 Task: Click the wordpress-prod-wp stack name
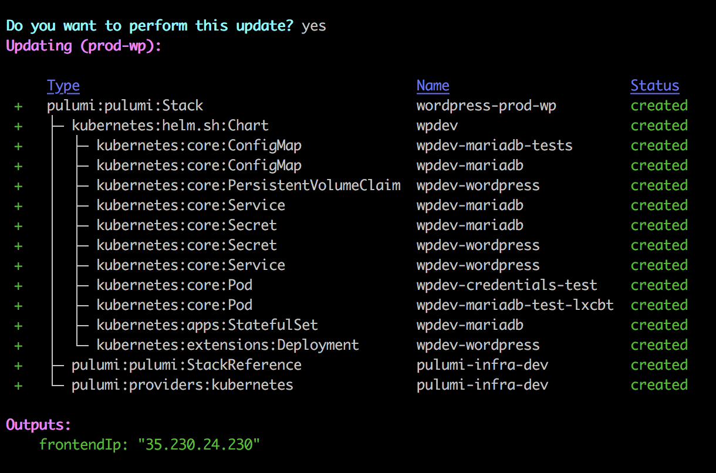pyautogui.click(x=487, y=106)
